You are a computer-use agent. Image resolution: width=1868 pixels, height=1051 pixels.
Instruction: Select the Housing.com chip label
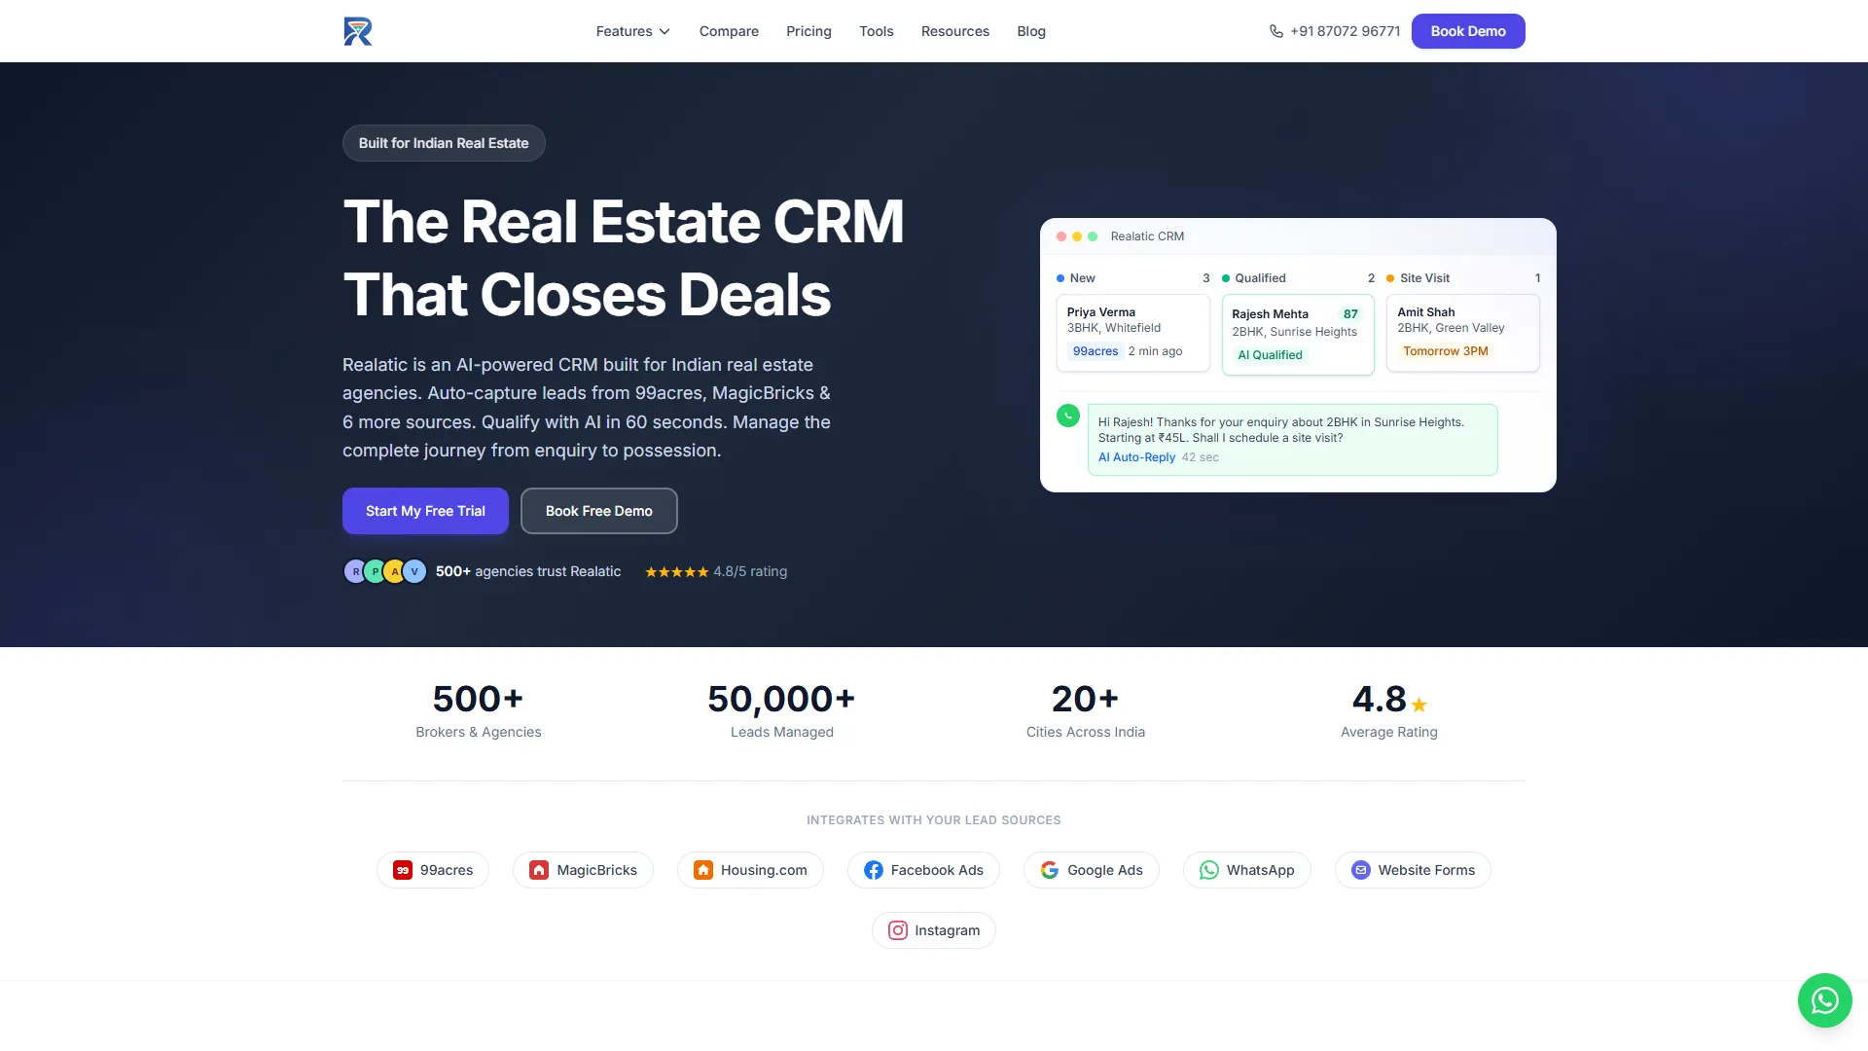(764, 870)
